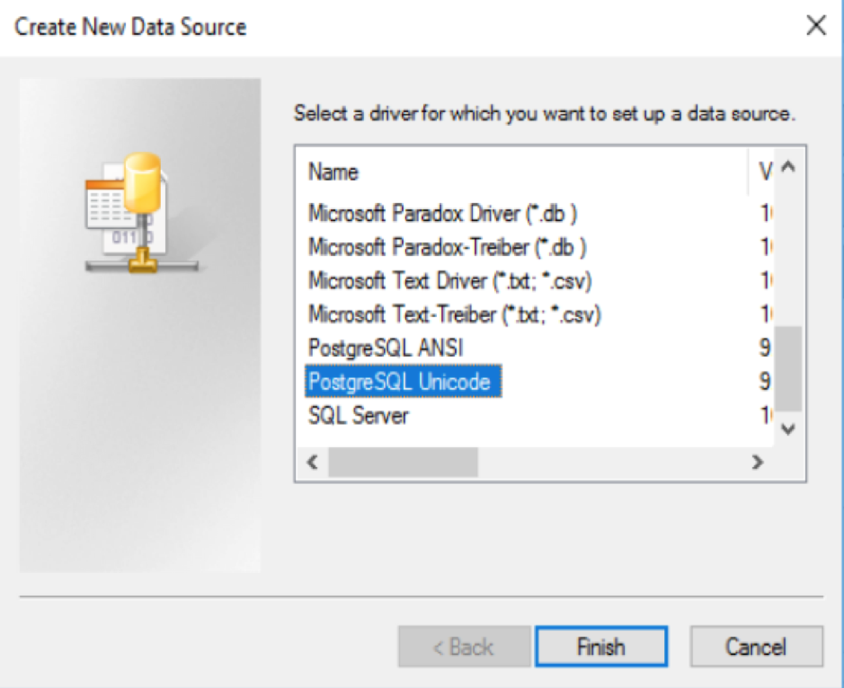This screenshot has width=844, height=688.
Task: Click the horizontal scrollbar right arrow
Action: pyautogui.click(x=758, y=462)
